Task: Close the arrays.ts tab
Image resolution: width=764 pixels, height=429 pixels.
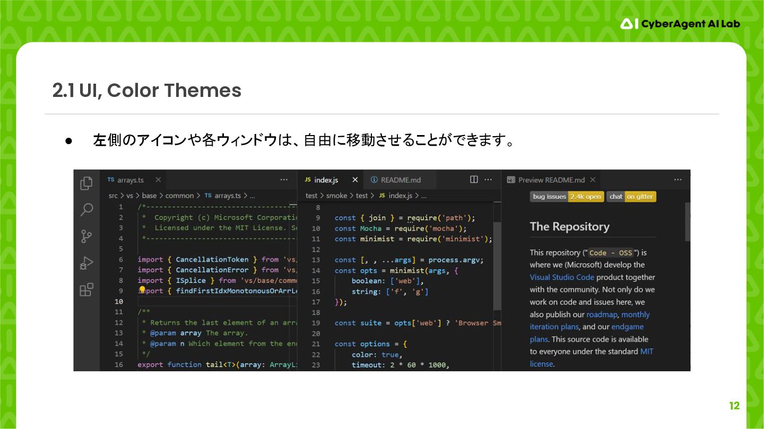Action: pyautogui.click(x=158, y=180)
